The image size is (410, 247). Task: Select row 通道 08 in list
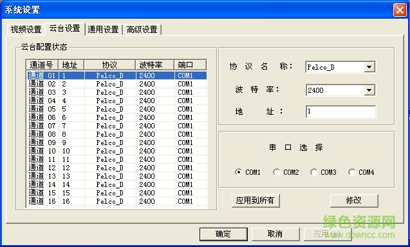coord(117,134)
